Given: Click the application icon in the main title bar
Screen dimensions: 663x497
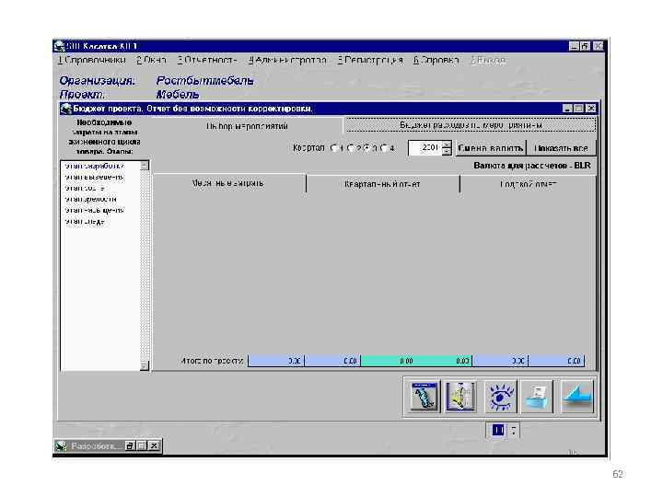Looking at the screenshot, I should click(60, 46).
